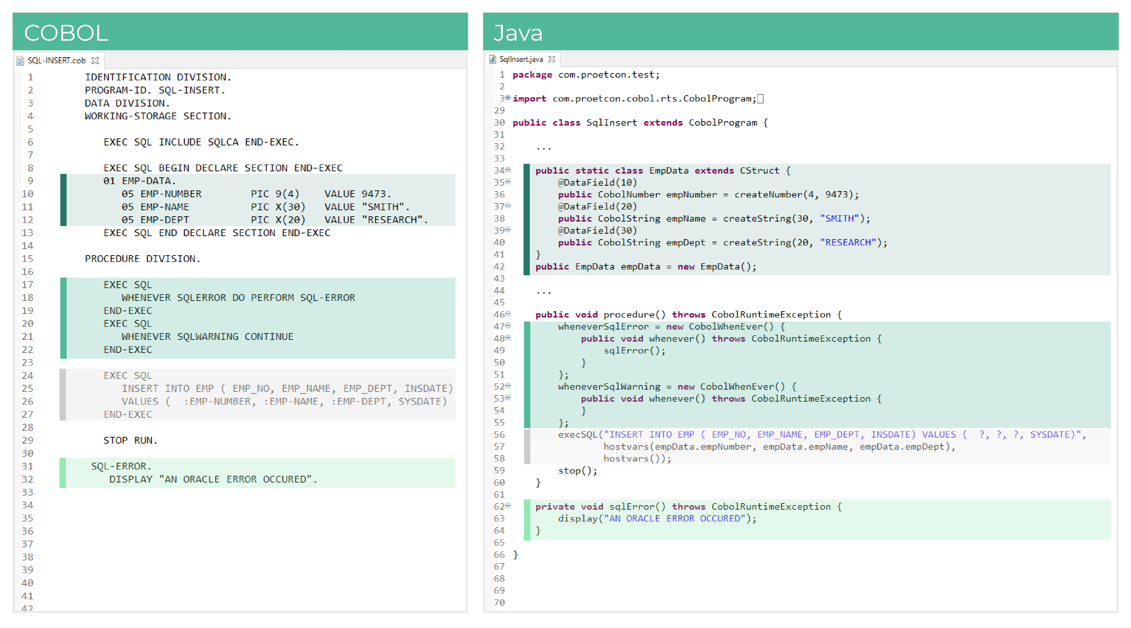Collapse the @DataField(10) annotation fold icon
Screen dimensions: 1131x628
click(x=508, y=182)
